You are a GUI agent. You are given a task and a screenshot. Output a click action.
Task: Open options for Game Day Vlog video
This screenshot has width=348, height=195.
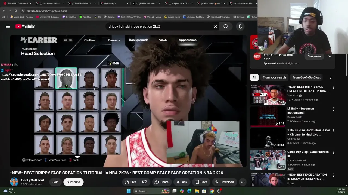[334, 152]
